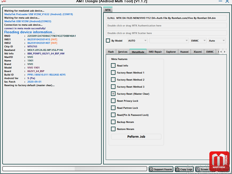Click Sec Patch value 2020-09-01

34,82
